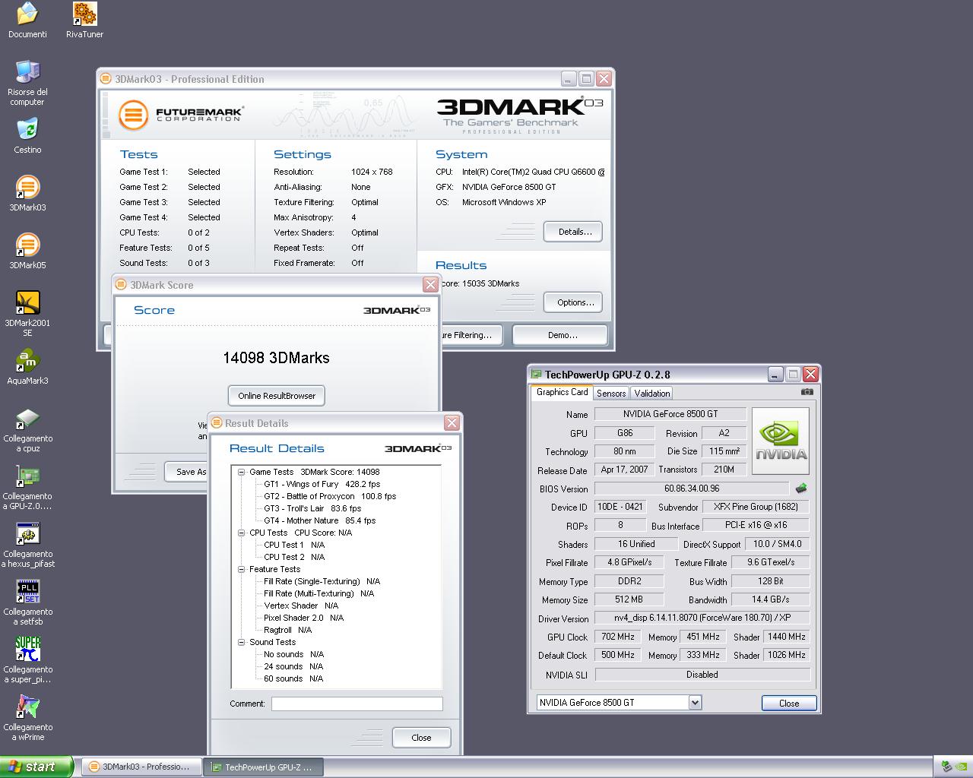Select Pixel Shader 2.0 result row

point(303,618)
